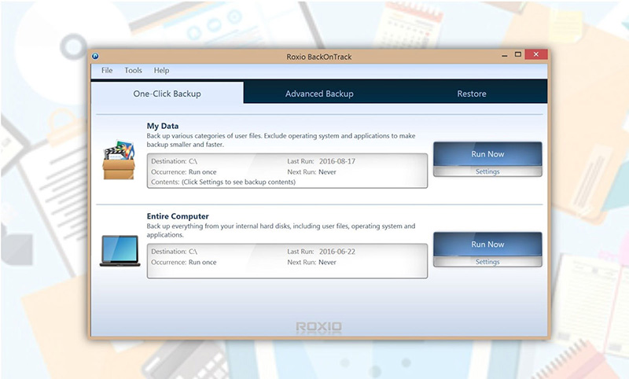The width and height of the screenshot is (629, 379).
Task: Click Entire Computer 'Next Run: Never' text
Action: coord(311,263)
